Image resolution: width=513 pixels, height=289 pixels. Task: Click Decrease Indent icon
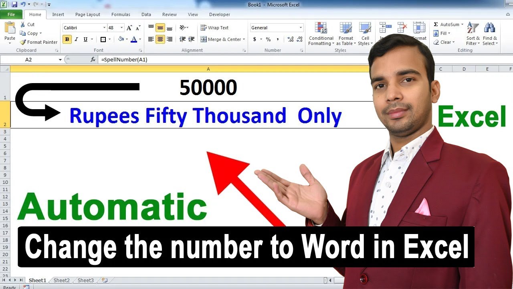coord(182,39)
